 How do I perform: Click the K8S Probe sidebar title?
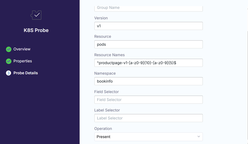click(36, 30)
